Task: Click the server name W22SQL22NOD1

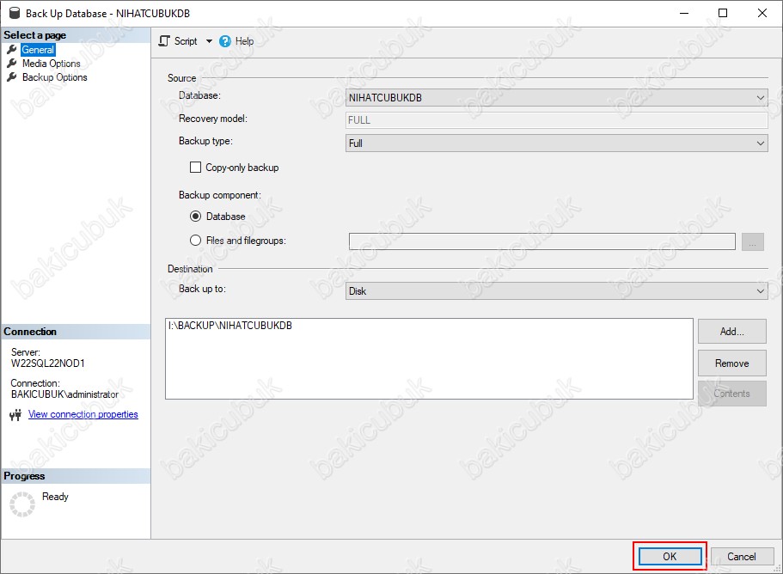Action: click(x=48, y=363)
